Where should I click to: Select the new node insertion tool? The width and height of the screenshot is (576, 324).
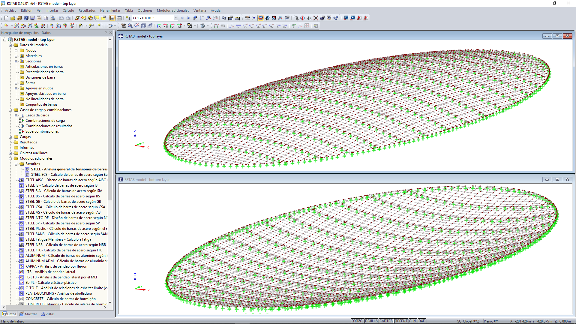coord(6,26)
